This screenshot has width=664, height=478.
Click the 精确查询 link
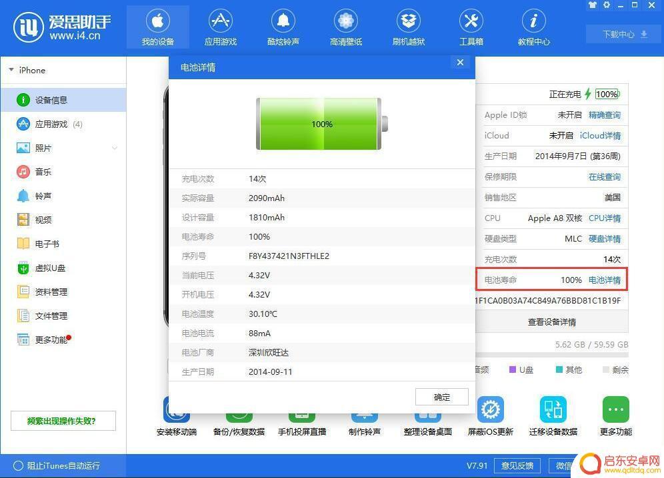click(x=604, y=115)
